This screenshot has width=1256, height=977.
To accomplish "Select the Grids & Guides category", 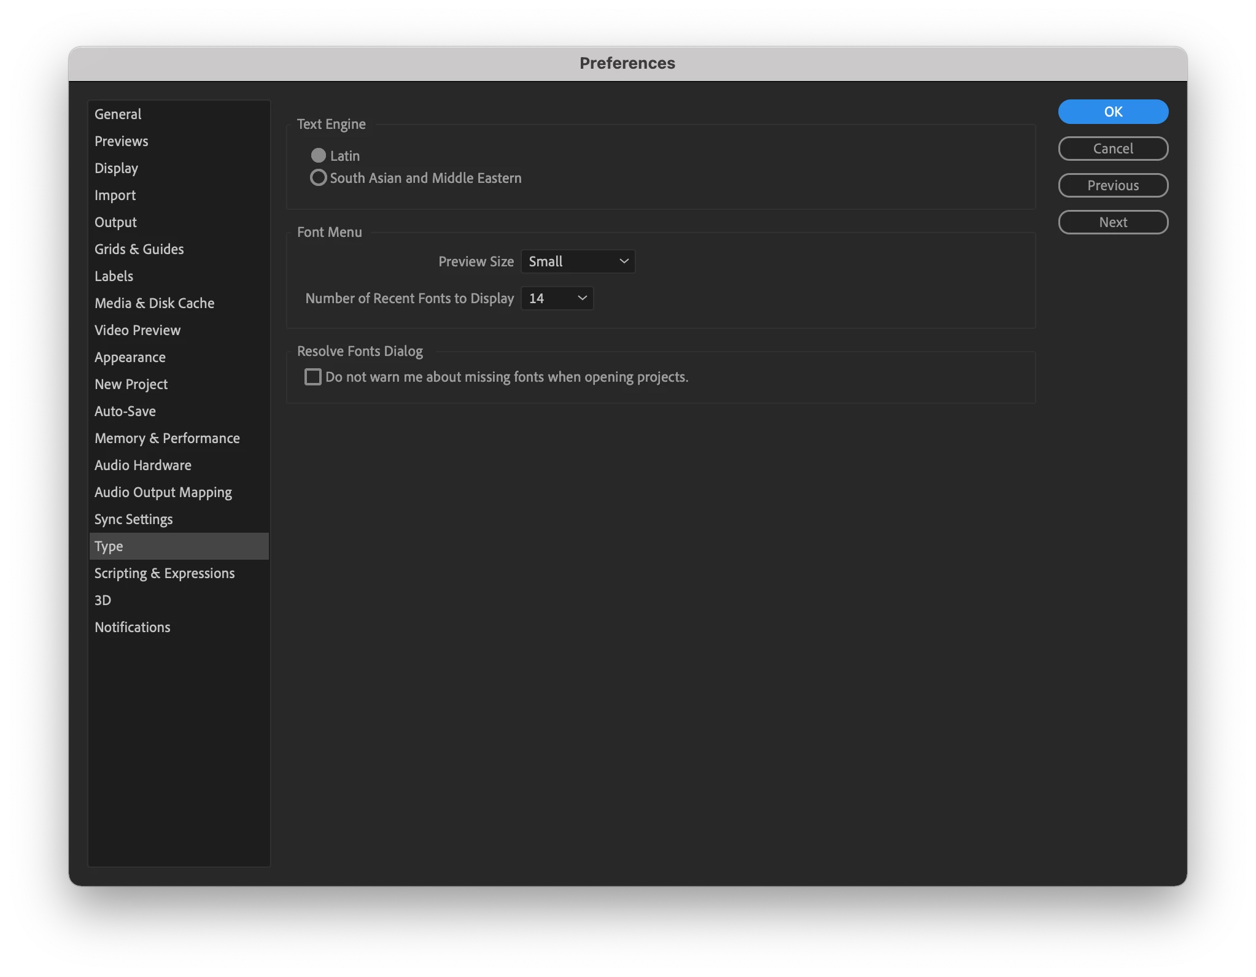I will [139, 249].
